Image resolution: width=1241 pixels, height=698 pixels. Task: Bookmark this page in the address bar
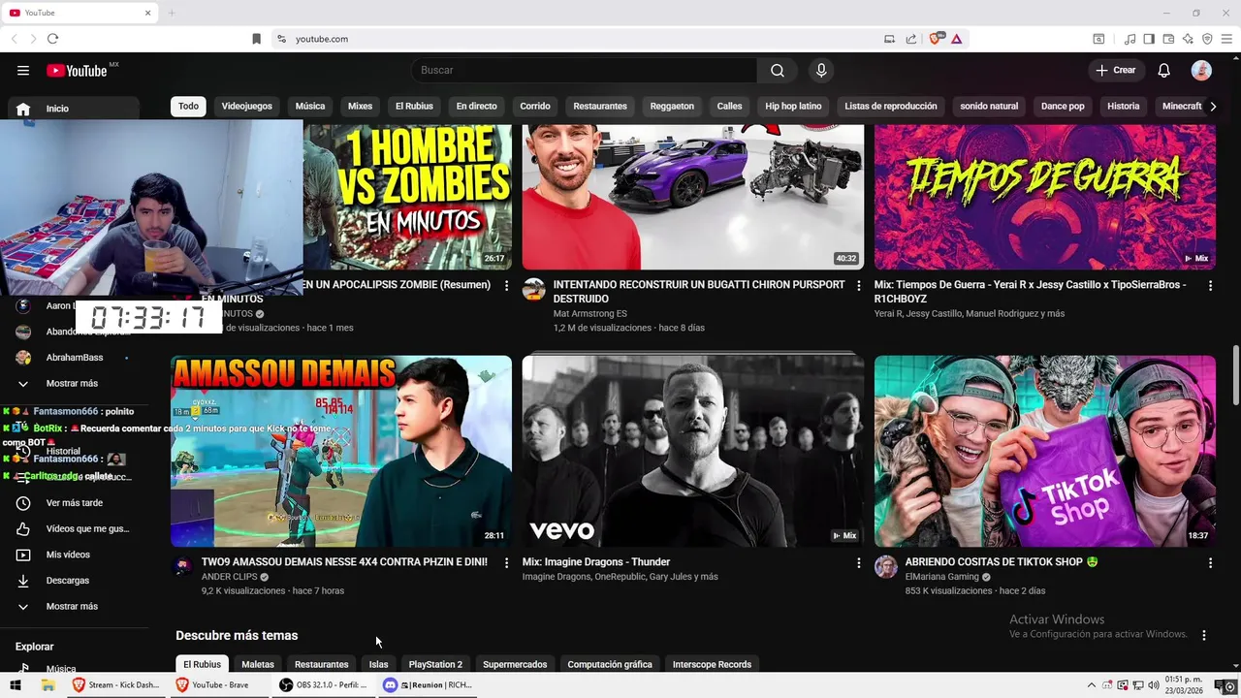[x=256, y=39]
